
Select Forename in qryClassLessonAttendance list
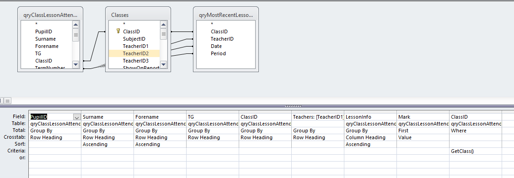point(47,46)
